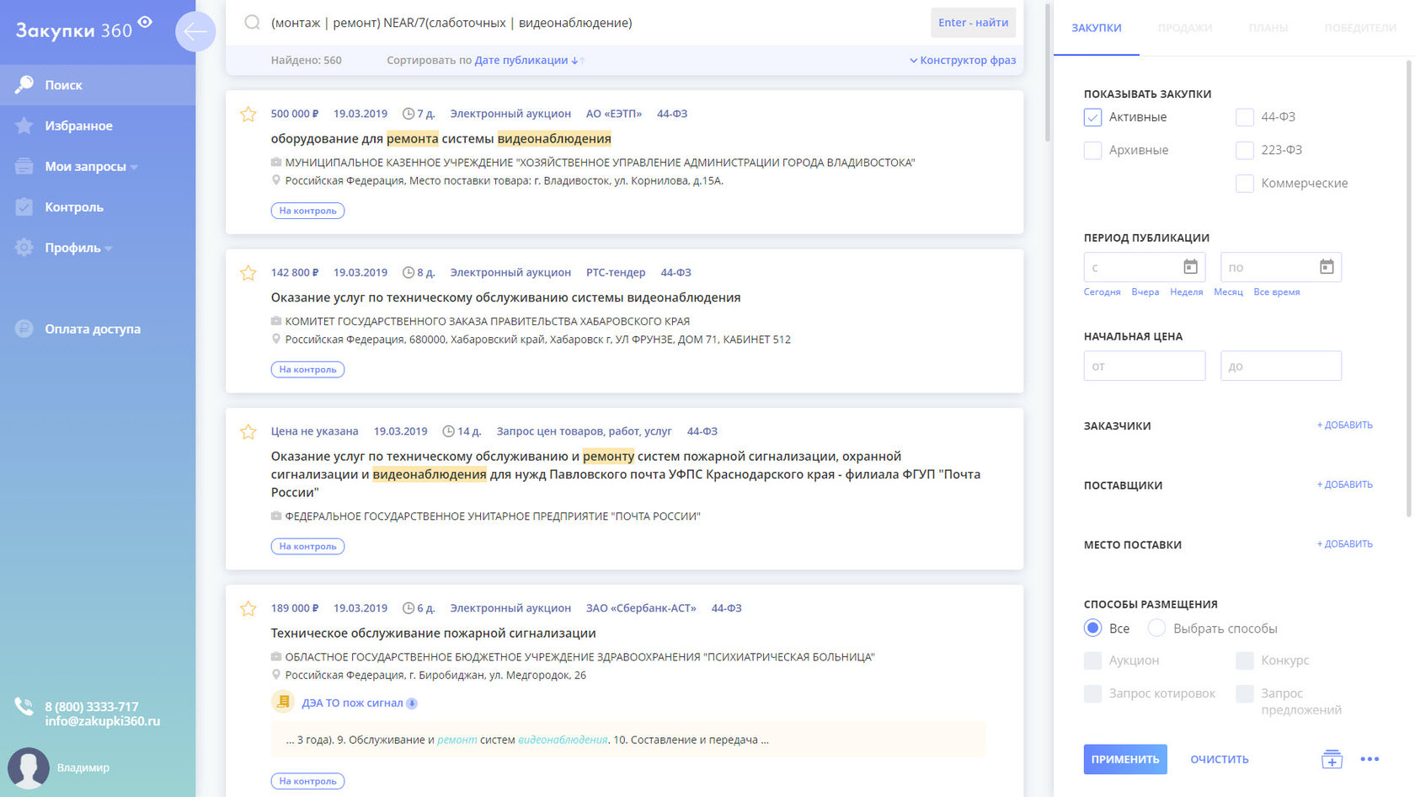Screen dimensions: 1415x797
Task: Open the three-dots more options menu
Action: tap(1370, 759)
